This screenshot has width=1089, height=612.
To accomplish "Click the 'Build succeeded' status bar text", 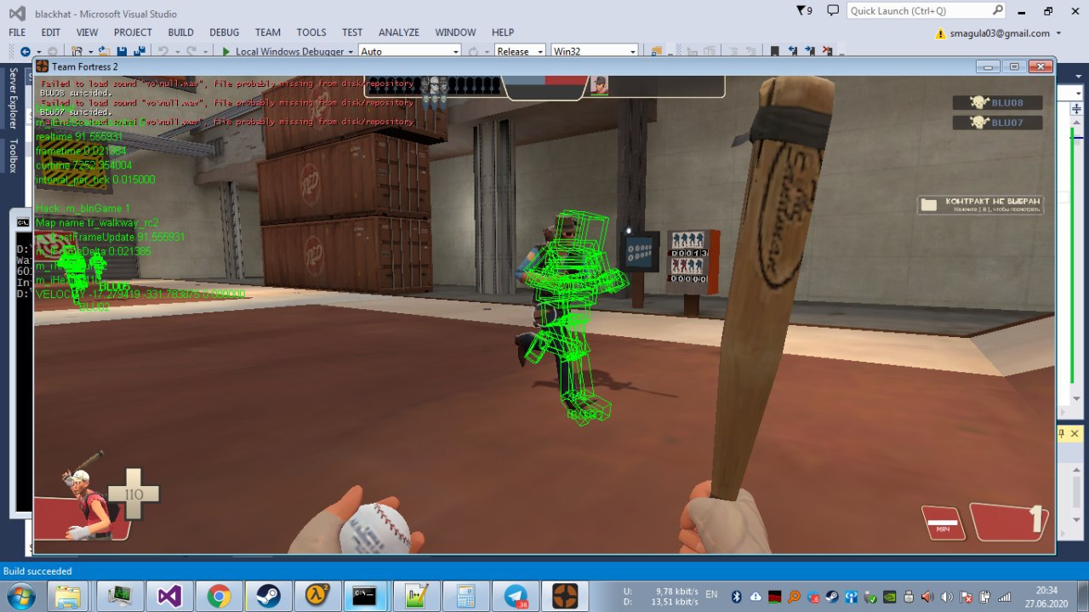I will (38, 571).
